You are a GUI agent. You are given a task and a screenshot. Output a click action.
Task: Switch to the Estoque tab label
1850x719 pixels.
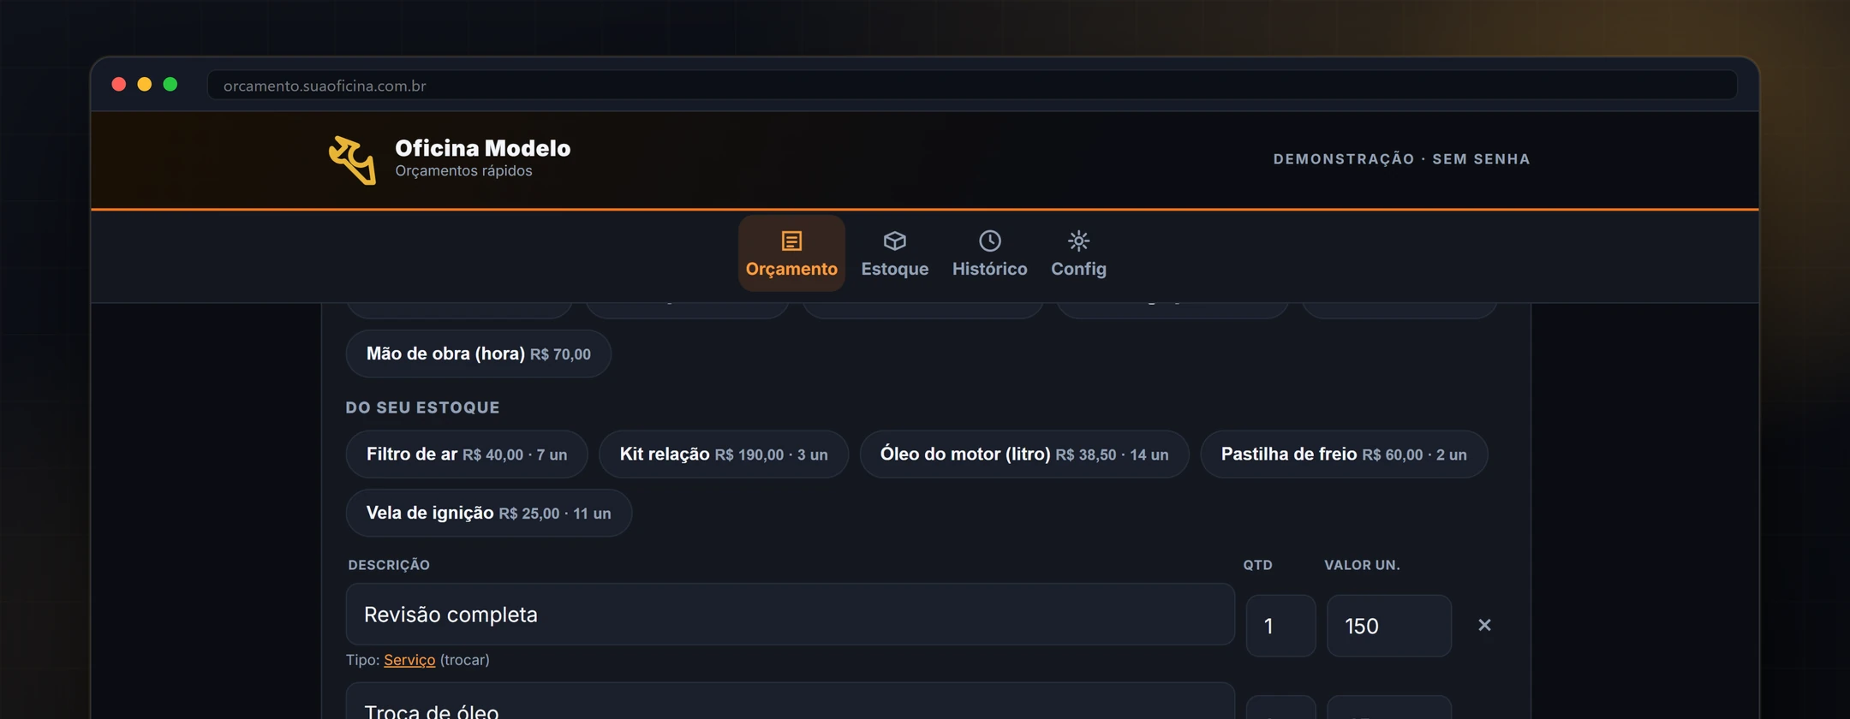tap(894, 269)
